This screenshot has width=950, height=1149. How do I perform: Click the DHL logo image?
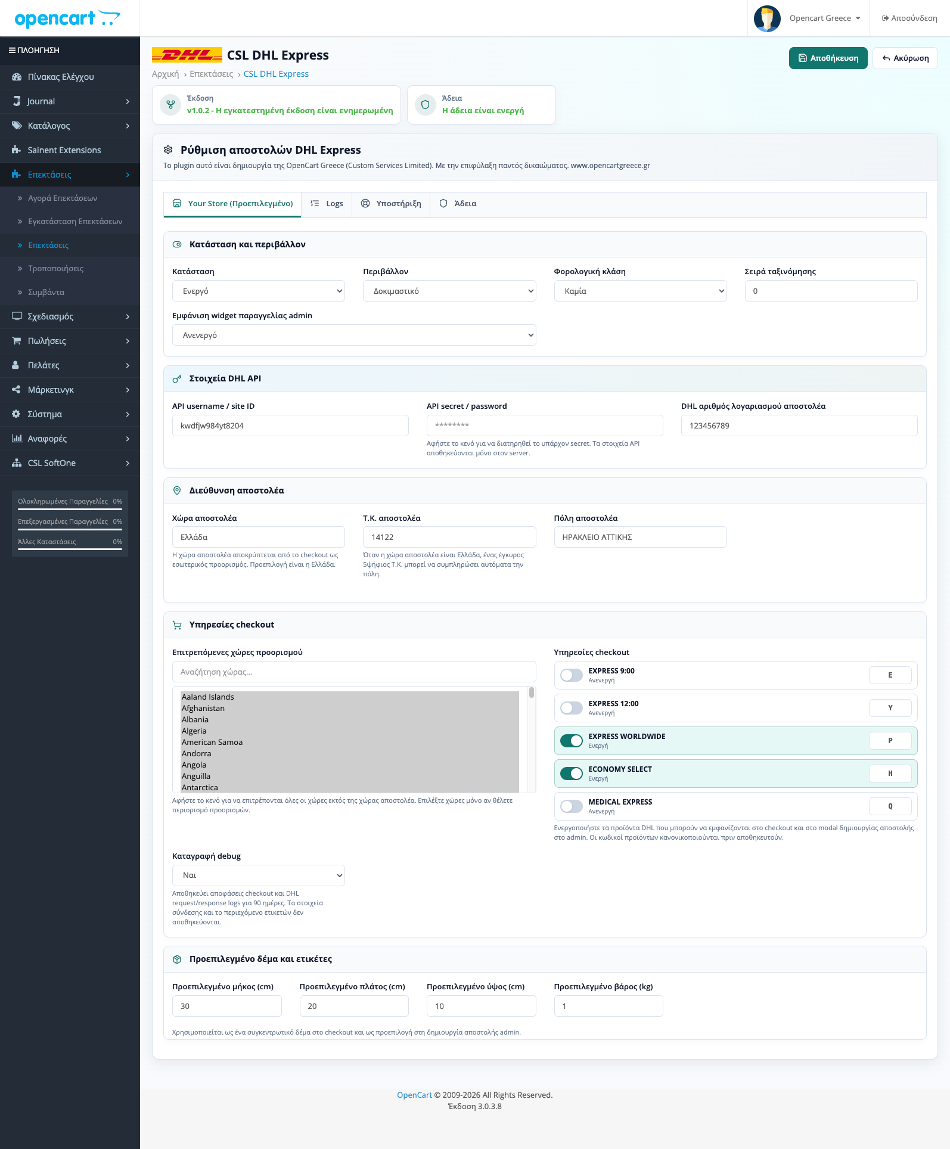tap(187, 55)
